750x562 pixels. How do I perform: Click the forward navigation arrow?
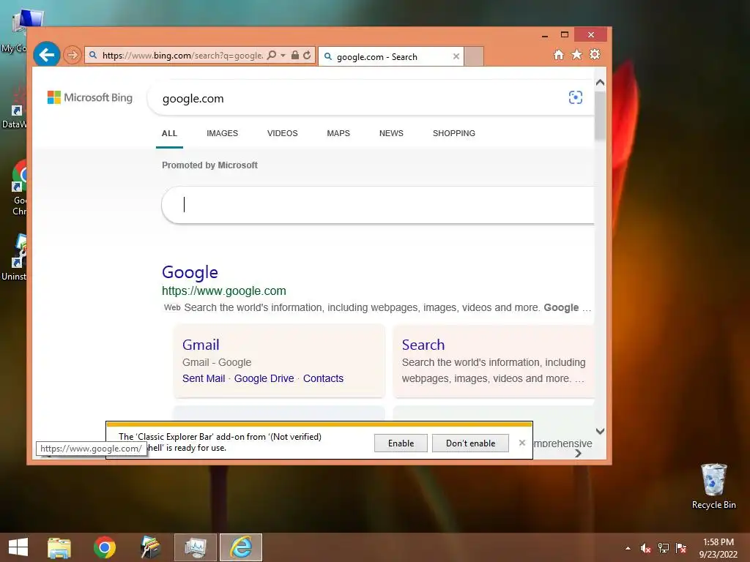click(73, 56)
